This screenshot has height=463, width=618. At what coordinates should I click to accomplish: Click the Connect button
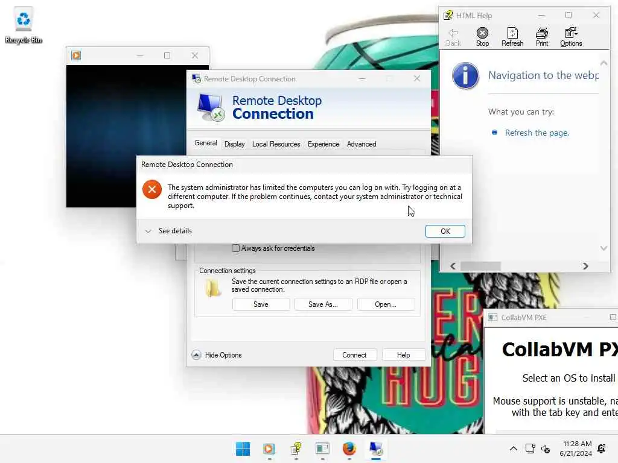point(354,354)
